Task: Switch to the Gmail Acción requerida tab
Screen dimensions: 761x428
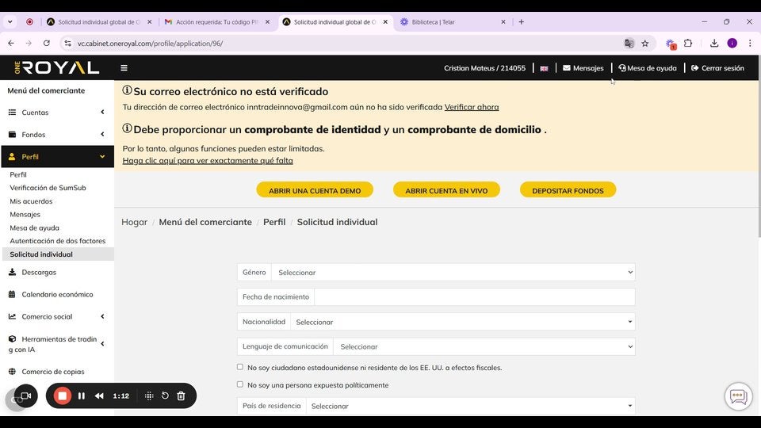Action: coord(217,22)
